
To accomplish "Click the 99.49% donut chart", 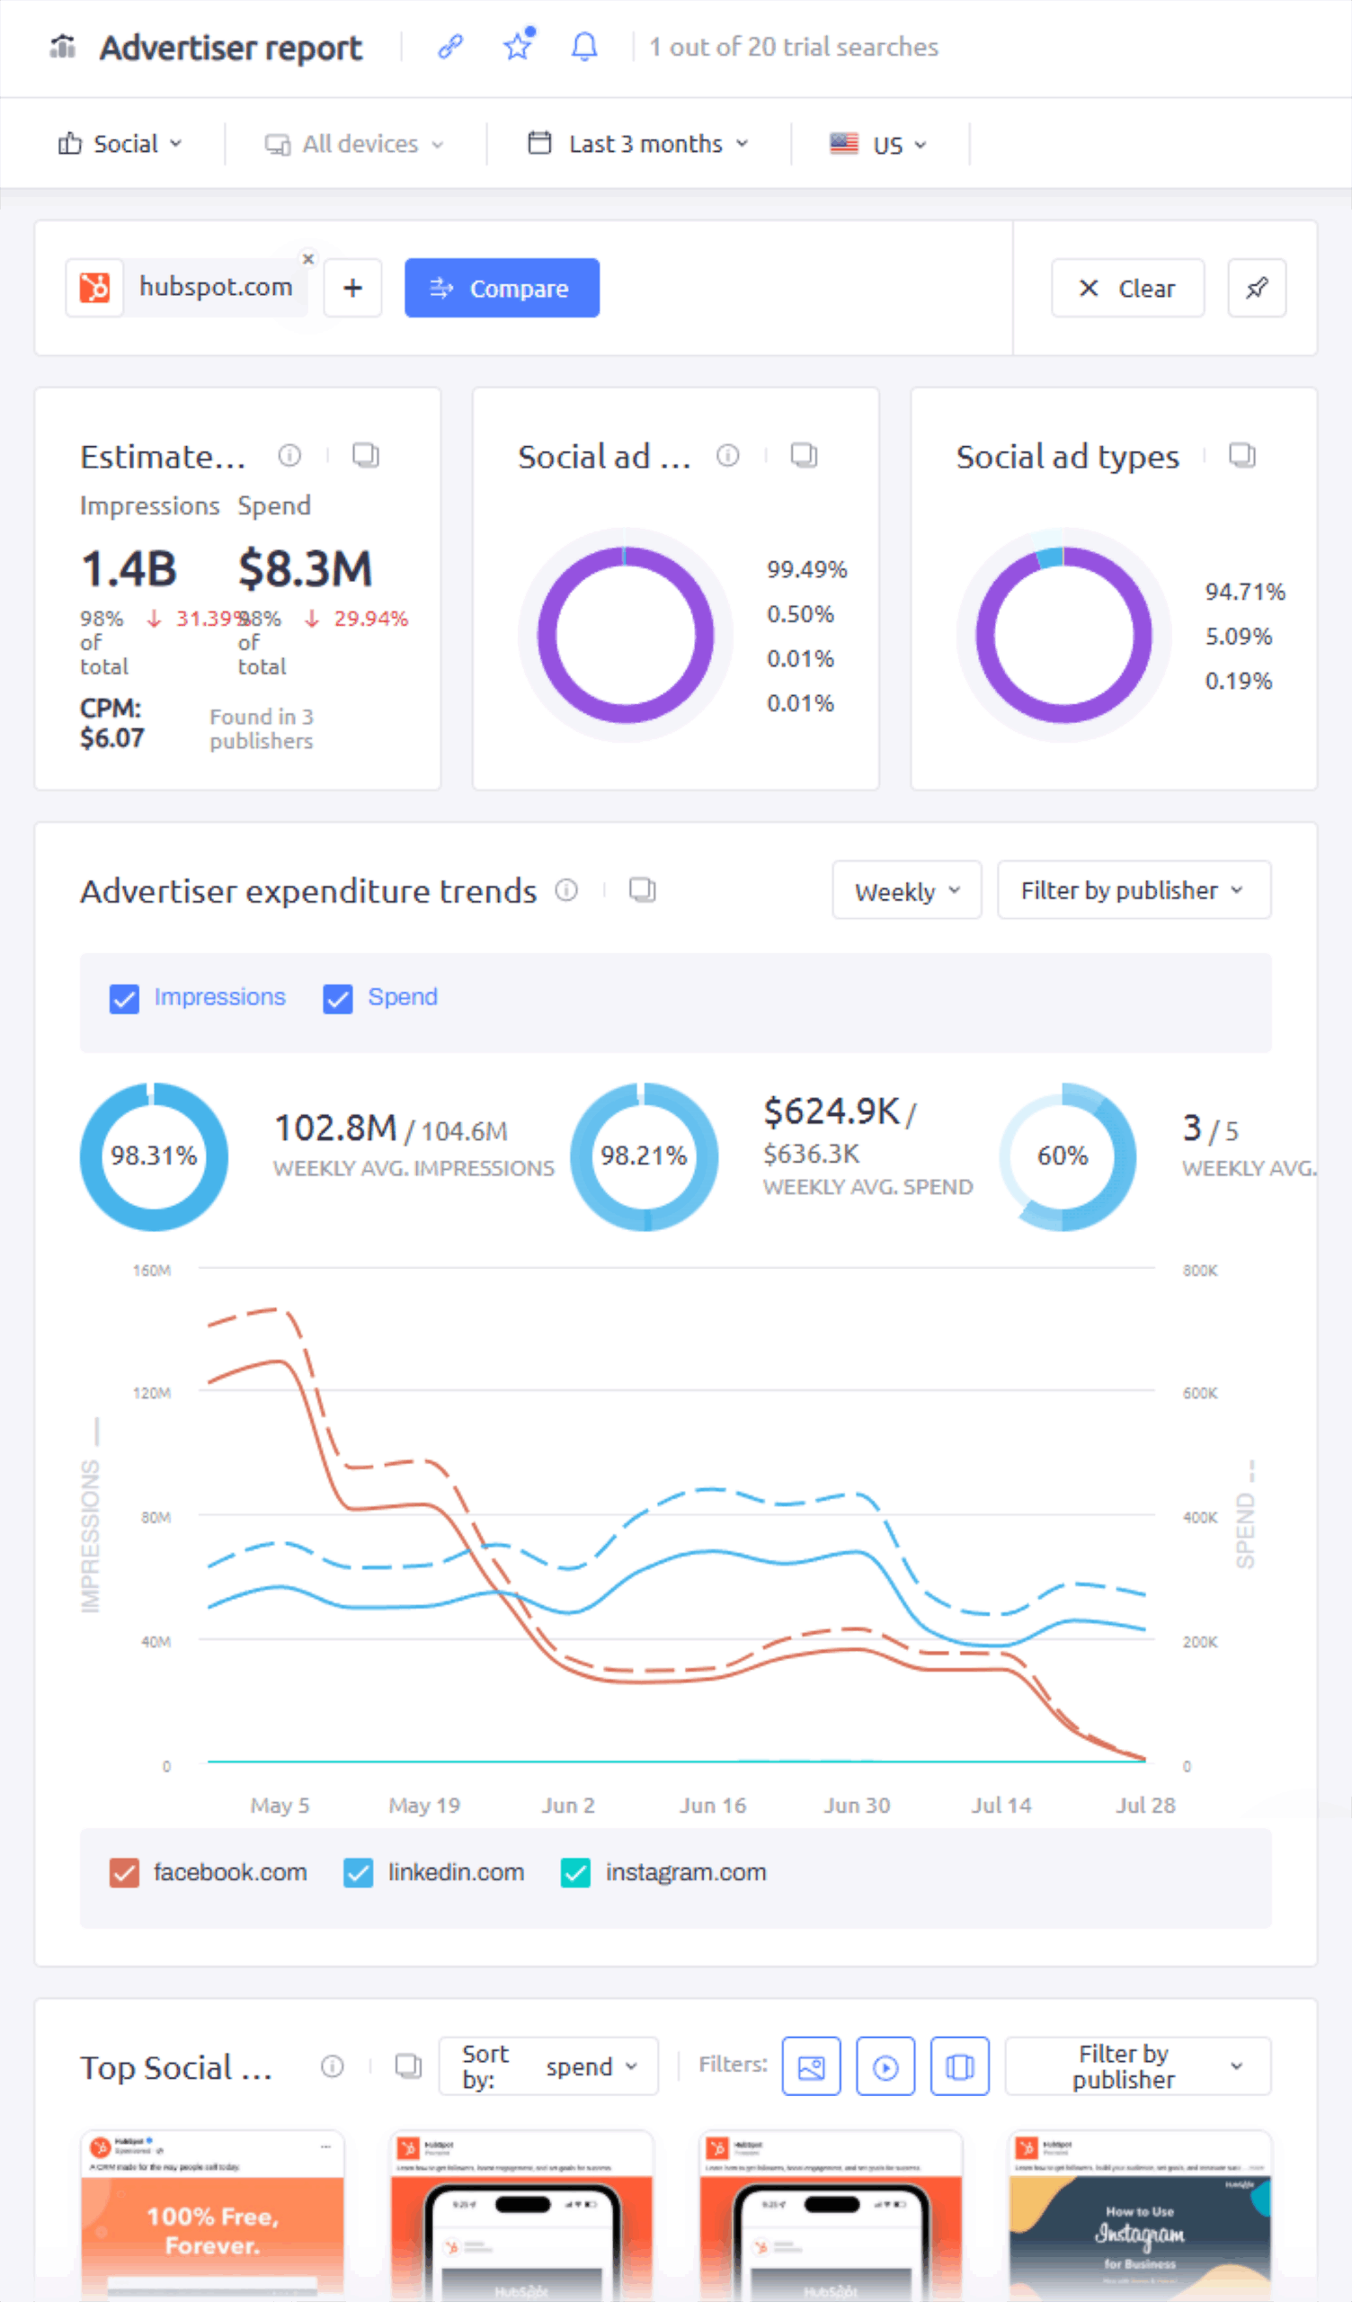I will (625, 635).
